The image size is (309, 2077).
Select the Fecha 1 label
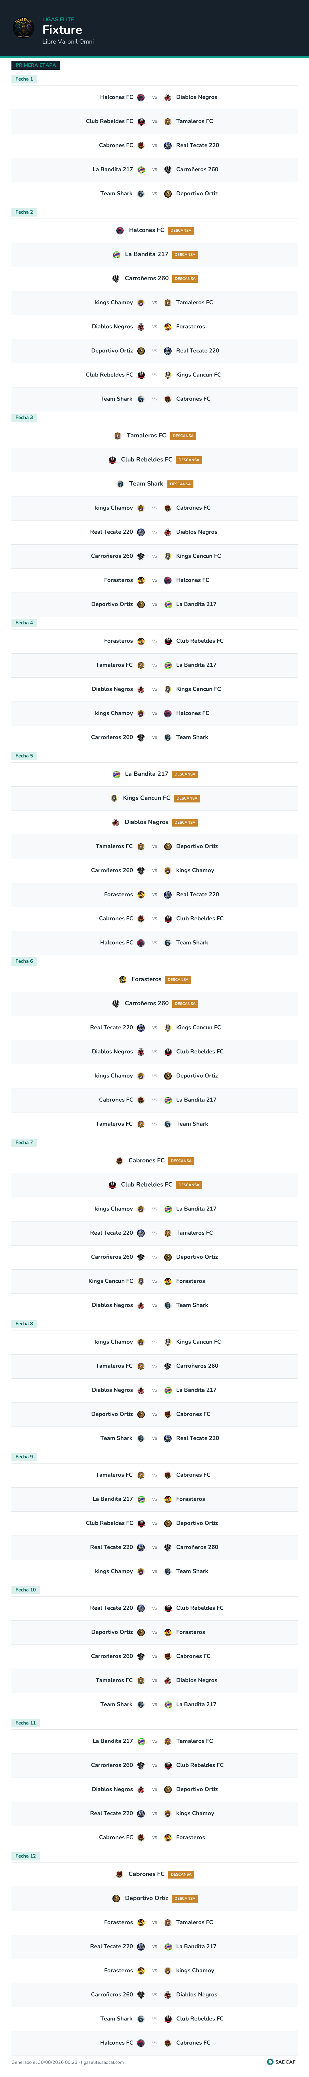[x=24, y=79]
